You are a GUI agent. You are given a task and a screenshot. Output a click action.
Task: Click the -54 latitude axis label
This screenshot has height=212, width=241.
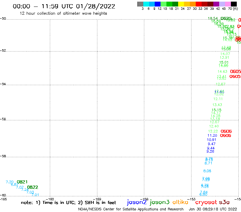3,84
